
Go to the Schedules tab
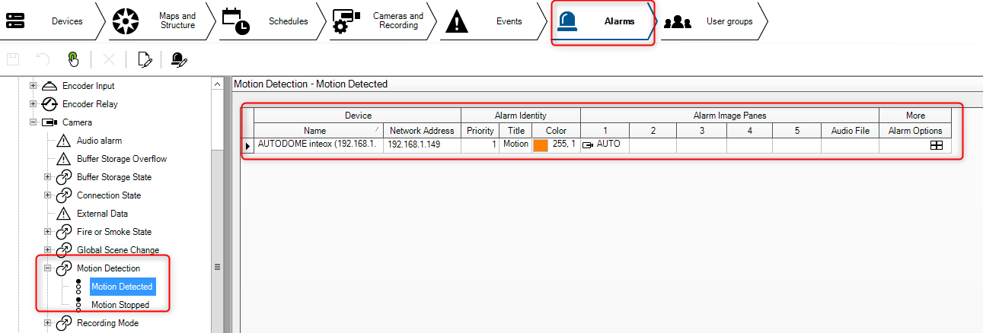click(271, 21)
